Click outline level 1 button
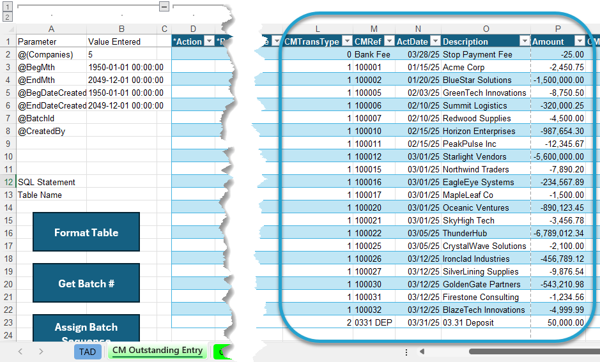The width and height of the screenshot is (600, 362). tap(8, 6)
